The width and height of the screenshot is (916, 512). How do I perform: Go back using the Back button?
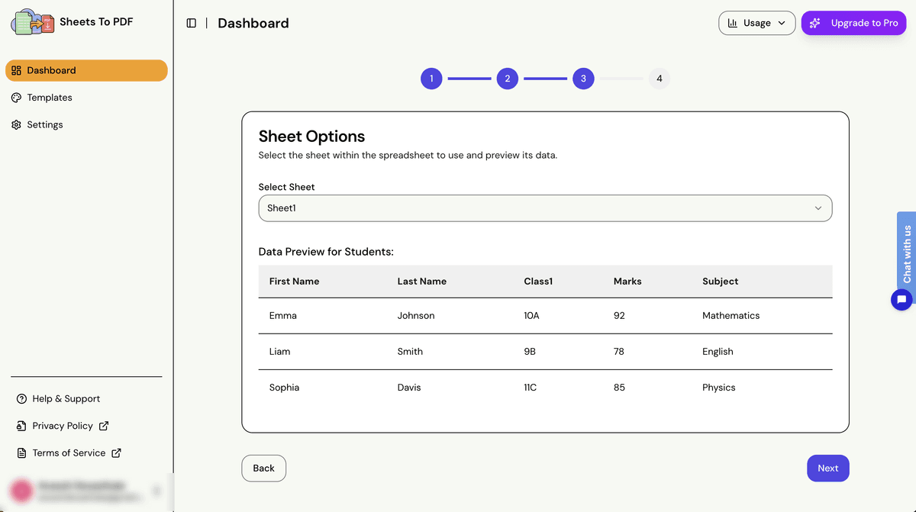pyautogui.click(x=263, y=468)
